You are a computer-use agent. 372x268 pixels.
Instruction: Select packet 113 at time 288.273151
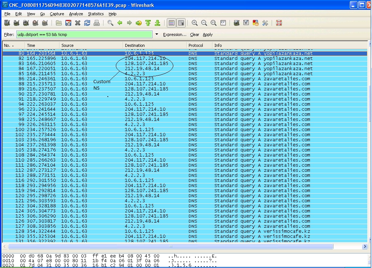185,175
